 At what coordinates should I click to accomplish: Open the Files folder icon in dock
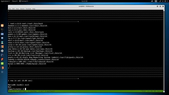tap(2, 34)
